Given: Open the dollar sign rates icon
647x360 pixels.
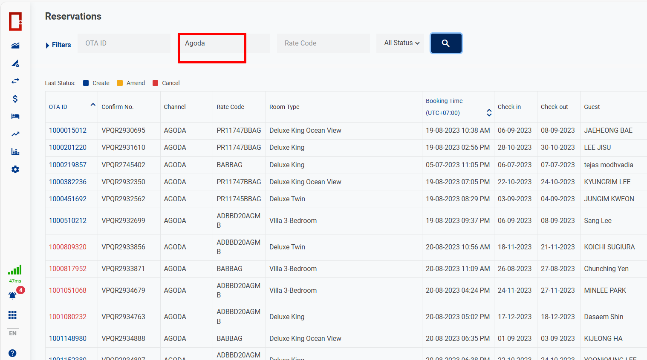Looking at the screenshot, I should [15, 99].
